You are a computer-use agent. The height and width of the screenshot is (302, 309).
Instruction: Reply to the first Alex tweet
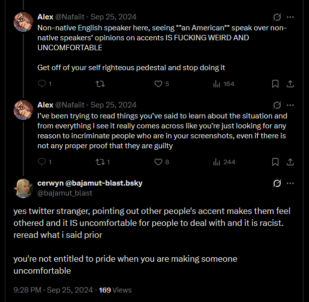[42, 84]
